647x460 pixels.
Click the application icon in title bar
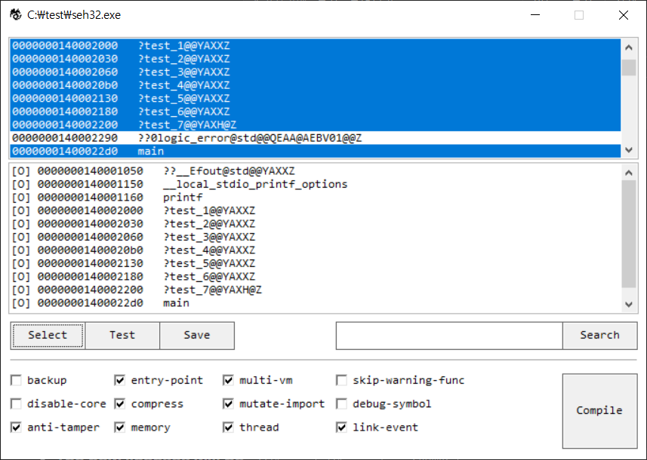[x=16, y=15]
